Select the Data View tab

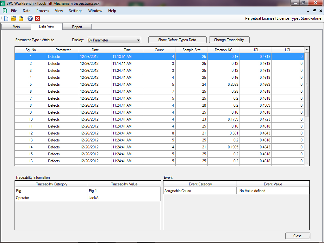pyautogui.click(x=47, y=26)
